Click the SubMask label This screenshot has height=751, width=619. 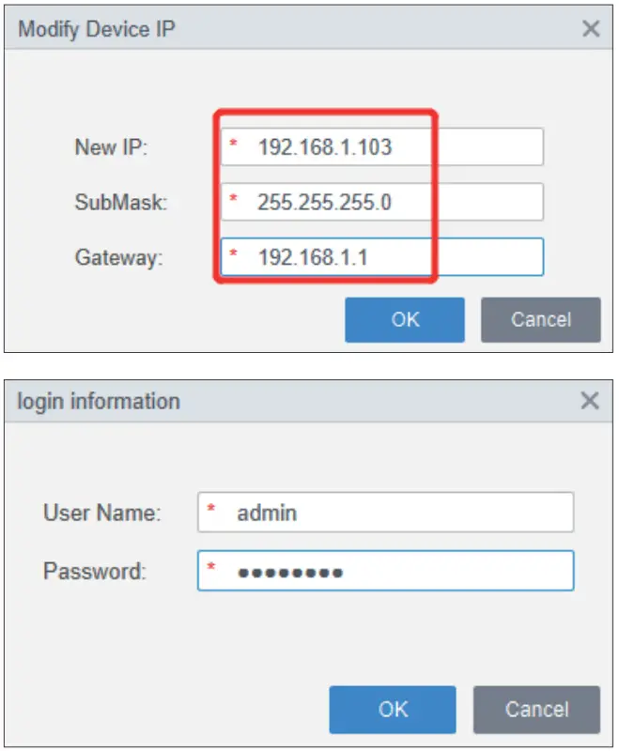(x=121, y=203)
